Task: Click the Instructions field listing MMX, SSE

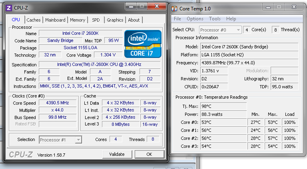Action: (x=100, y=86)
